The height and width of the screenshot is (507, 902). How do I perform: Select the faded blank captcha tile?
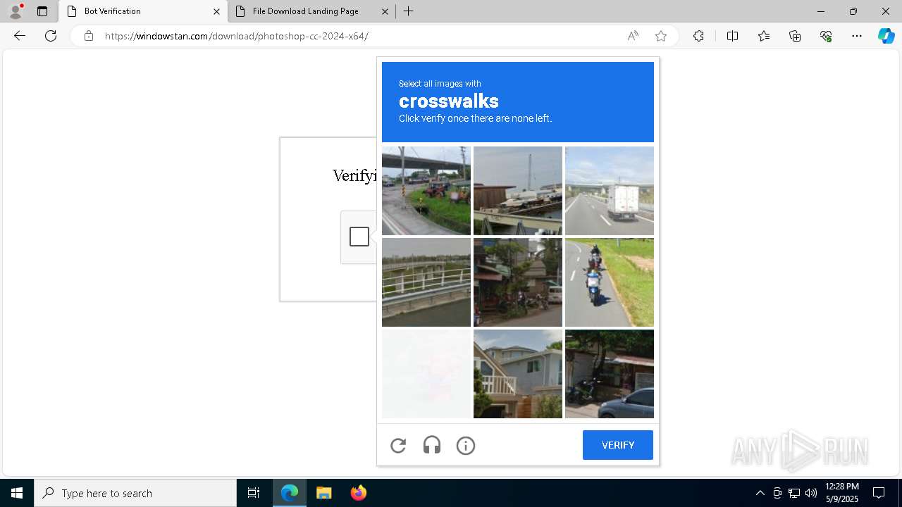click(426, 374)
